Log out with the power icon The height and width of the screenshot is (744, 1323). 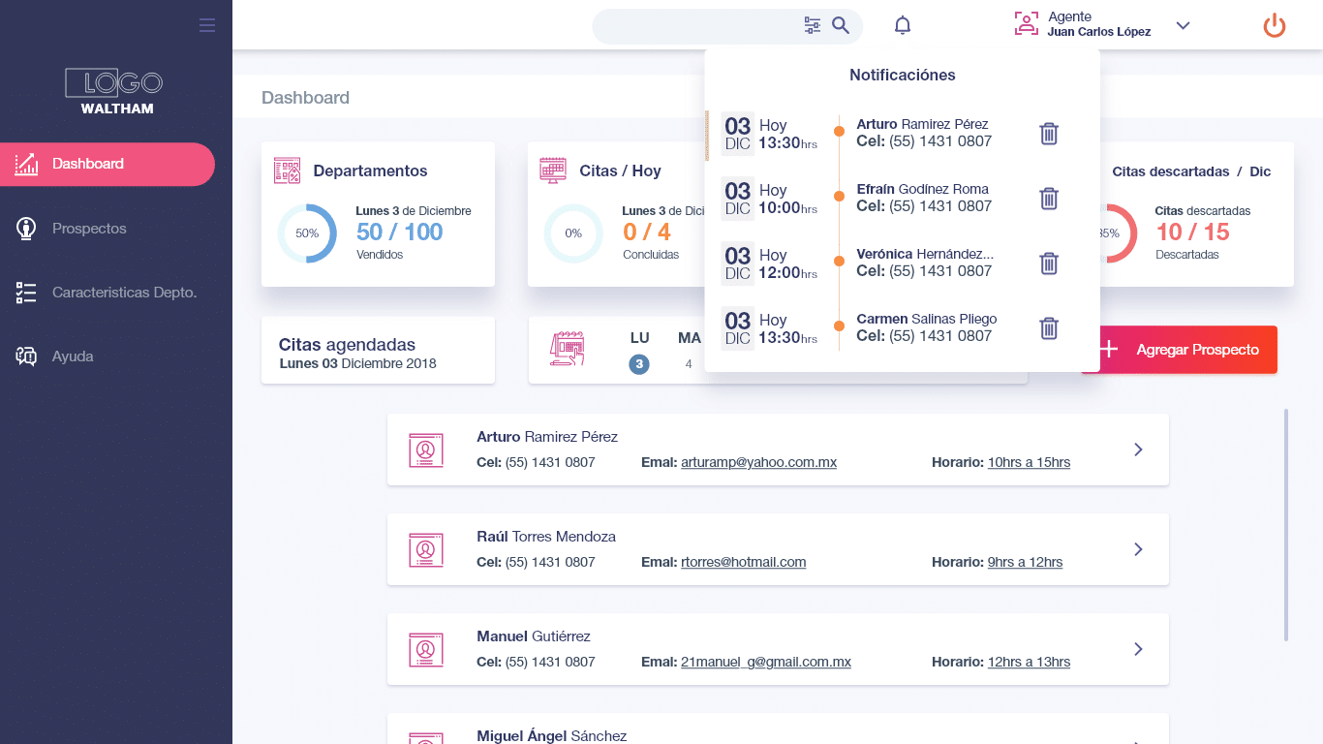1275,25
